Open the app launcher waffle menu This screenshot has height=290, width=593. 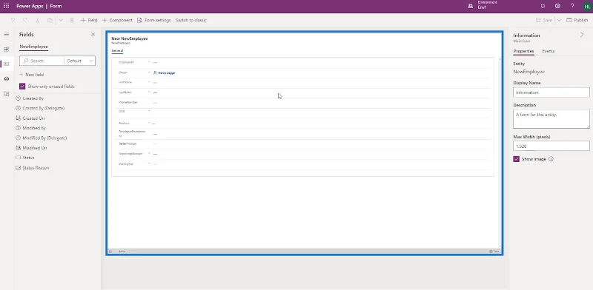click(7, 6)
